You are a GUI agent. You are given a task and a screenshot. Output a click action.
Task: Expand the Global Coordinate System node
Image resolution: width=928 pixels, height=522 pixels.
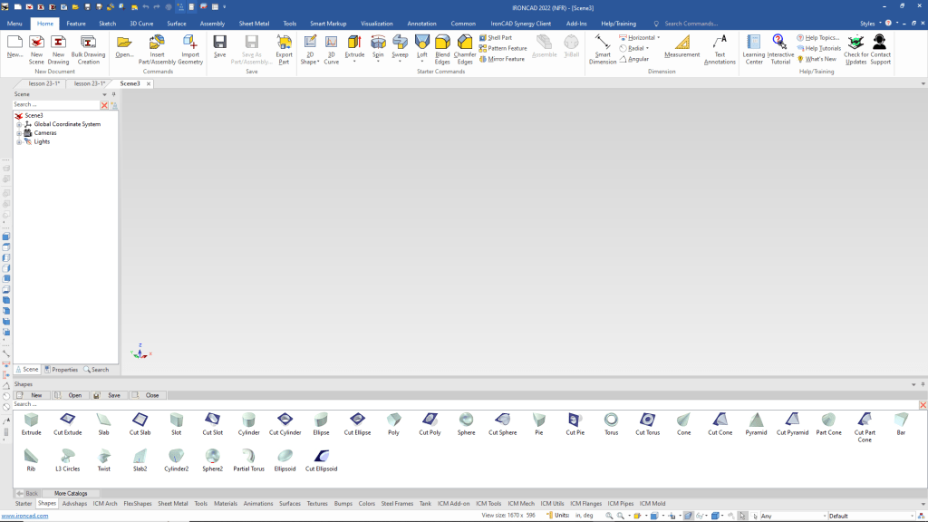tap(18, 124)
